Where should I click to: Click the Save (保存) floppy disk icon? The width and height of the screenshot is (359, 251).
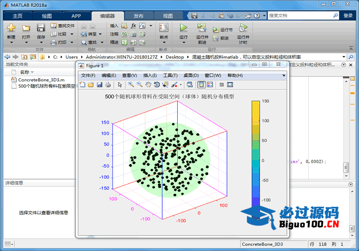[41, 28]
